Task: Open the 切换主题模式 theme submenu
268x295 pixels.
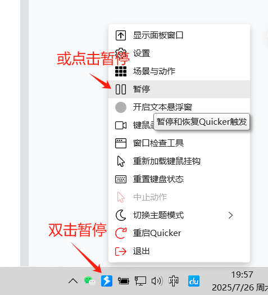Action: click(179, 215)
